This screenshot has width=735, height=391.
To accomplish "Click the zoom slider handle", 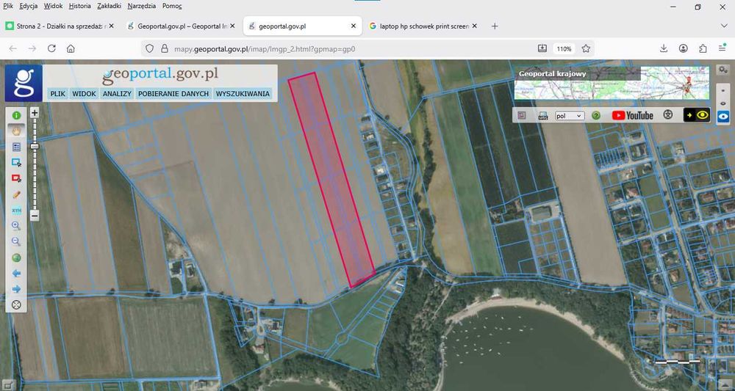I will click(35, 147).
